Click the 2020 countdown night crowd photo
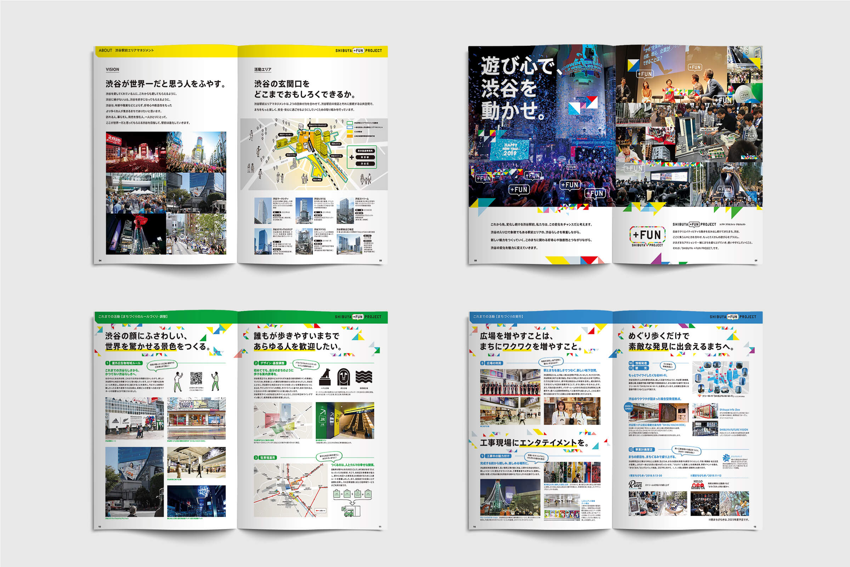 click(x=136, y=152)
